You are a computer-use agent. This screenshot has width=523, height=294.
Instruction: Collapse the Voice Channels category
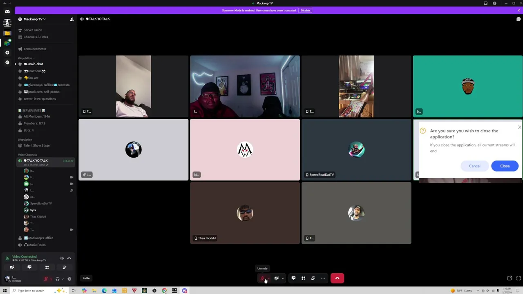point(27,155)
